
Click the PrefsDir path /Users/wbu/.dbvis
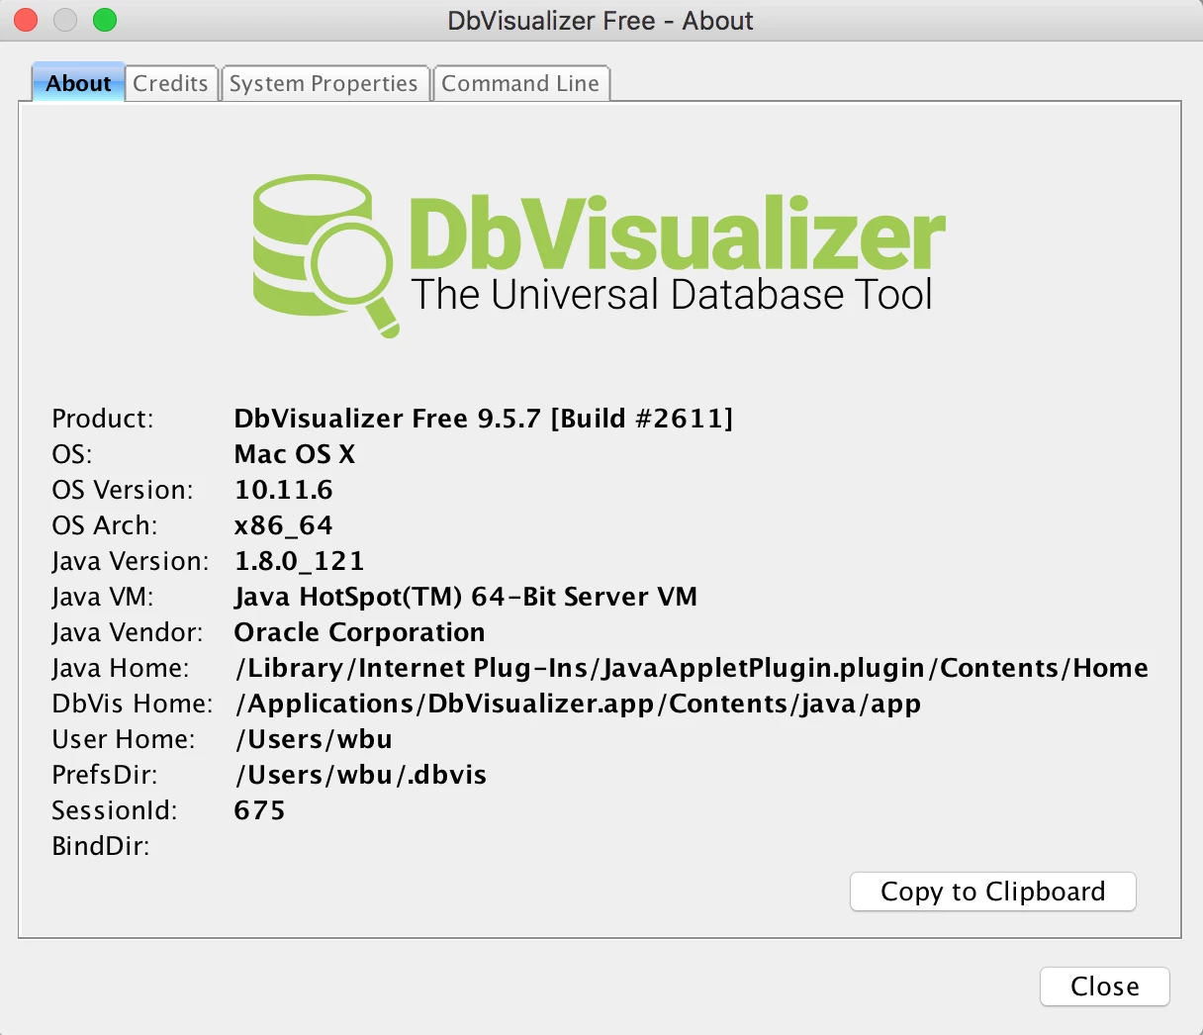[360, 775]
